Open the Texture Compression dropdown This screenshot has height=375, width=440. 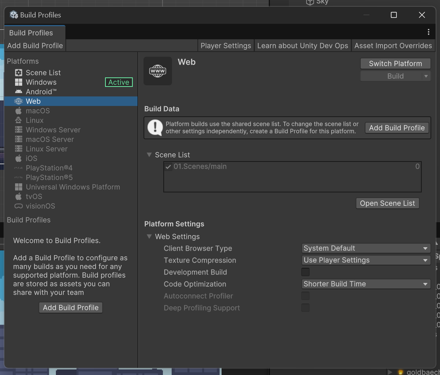pyautogui.click(x=366, y=260)
